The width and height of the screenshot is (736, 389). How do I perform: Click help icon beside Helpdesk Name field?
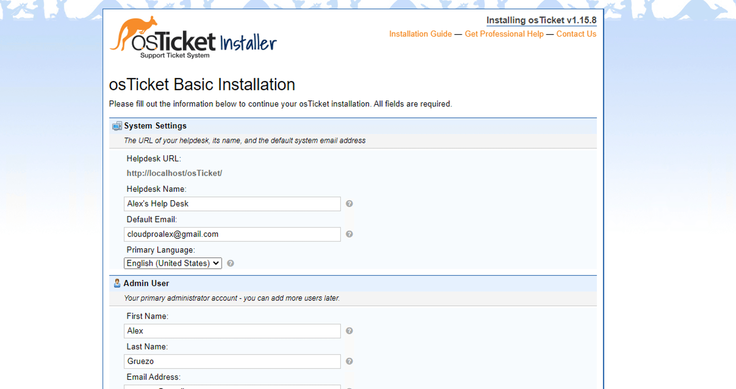pos(349,204)
